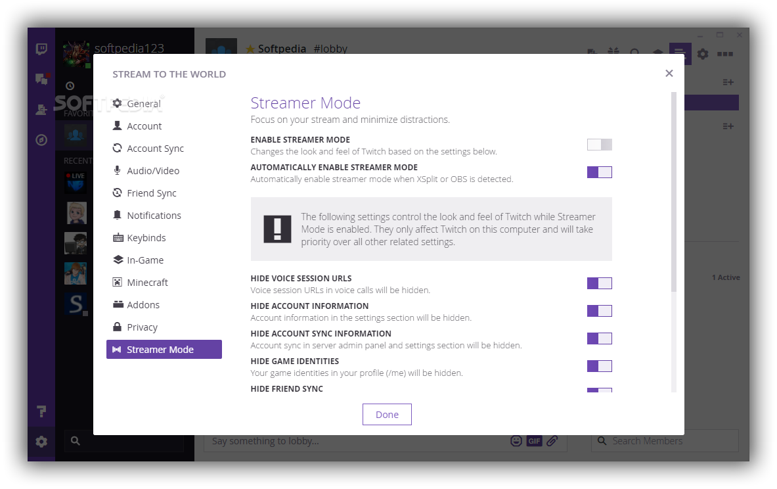Click the HIDE FRIEND SYNC label
The height and width of the screenshot is (489, 777).
[x=286, y=389]
